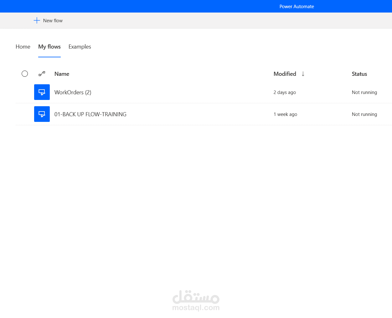Switch to the Examples tab
Screen dimensions: 392x318
click(80, 47)
